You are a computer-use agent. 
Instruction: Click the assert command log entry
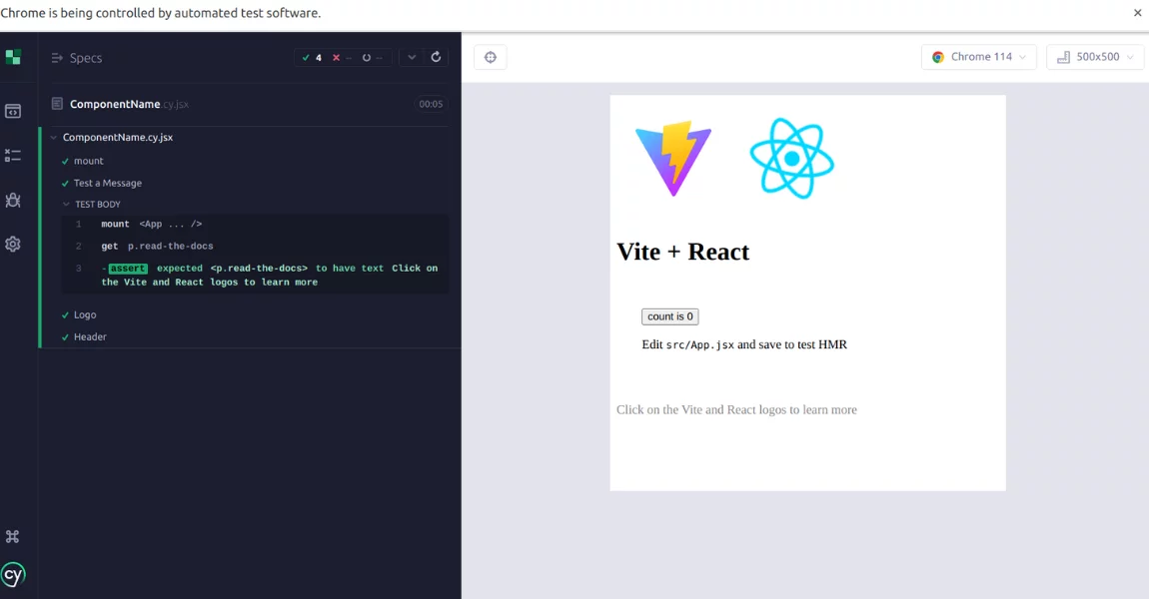click(x=260, y=276)
